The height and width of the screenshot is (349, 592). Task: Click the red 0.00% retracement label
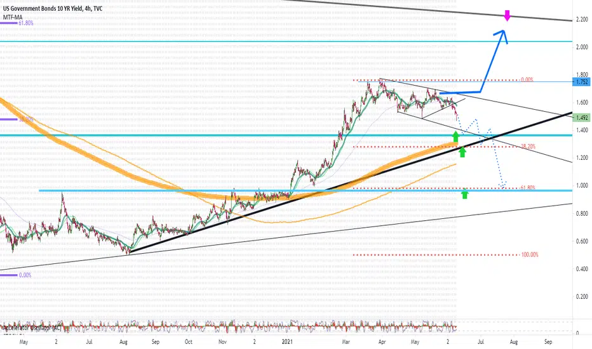(x=527, y=80)
